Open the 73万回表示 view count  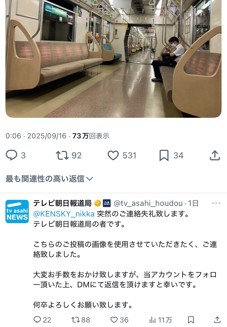pos(91,136)
